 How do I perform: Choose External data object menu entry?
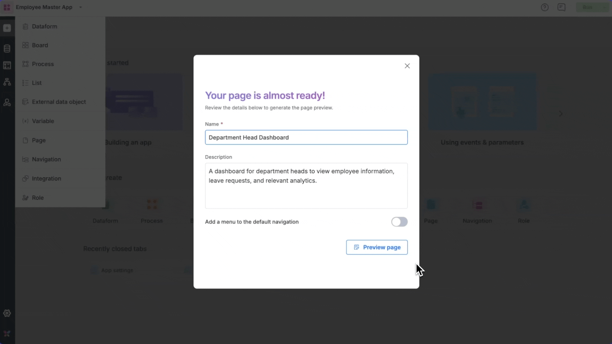[x=59, y=102]
